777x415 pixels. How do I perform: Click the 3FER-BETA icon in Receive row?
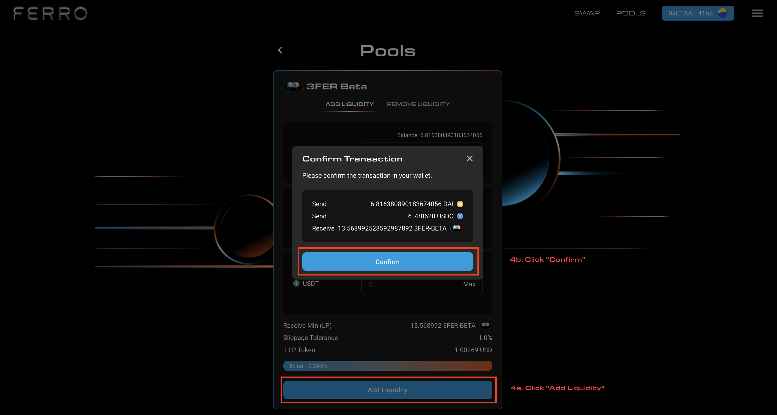click(x=457, y=228)
